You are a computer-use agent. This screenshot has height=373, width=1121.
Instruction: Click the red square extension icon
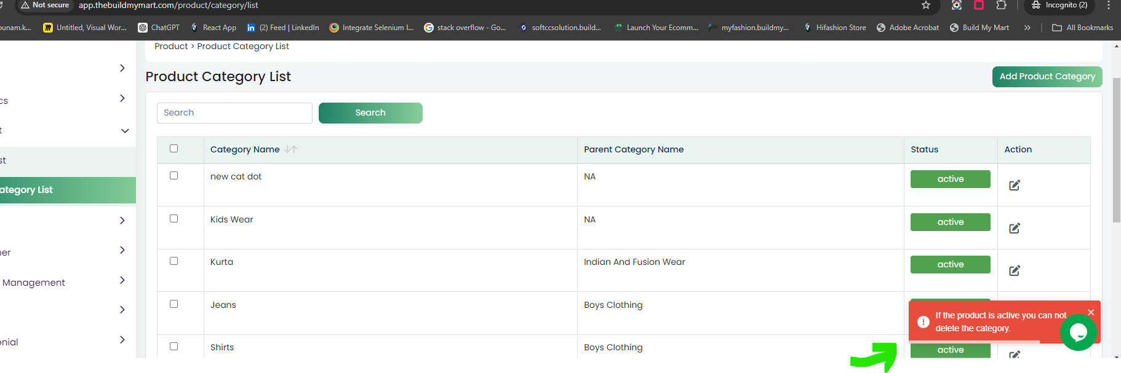pyautogui.click(x=979, y=5)
